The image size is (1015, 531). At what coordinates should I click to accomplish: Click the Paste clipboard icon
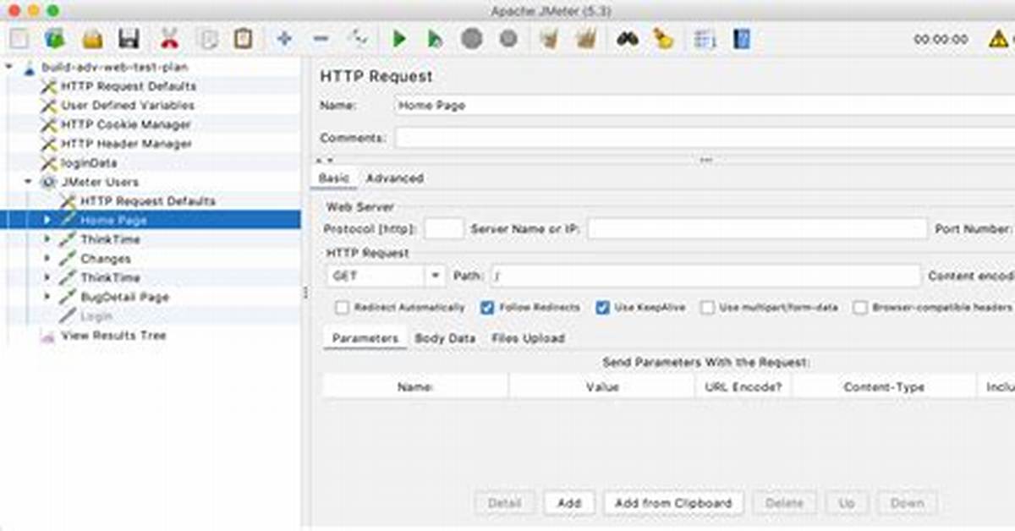[x=244, y=38]
